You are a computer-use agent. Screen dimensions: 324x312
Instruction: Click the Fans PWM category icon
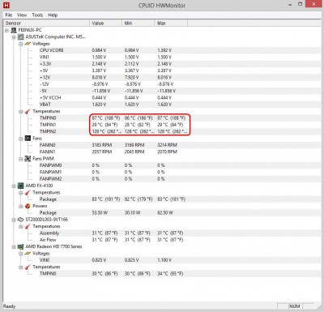(28, 159)
